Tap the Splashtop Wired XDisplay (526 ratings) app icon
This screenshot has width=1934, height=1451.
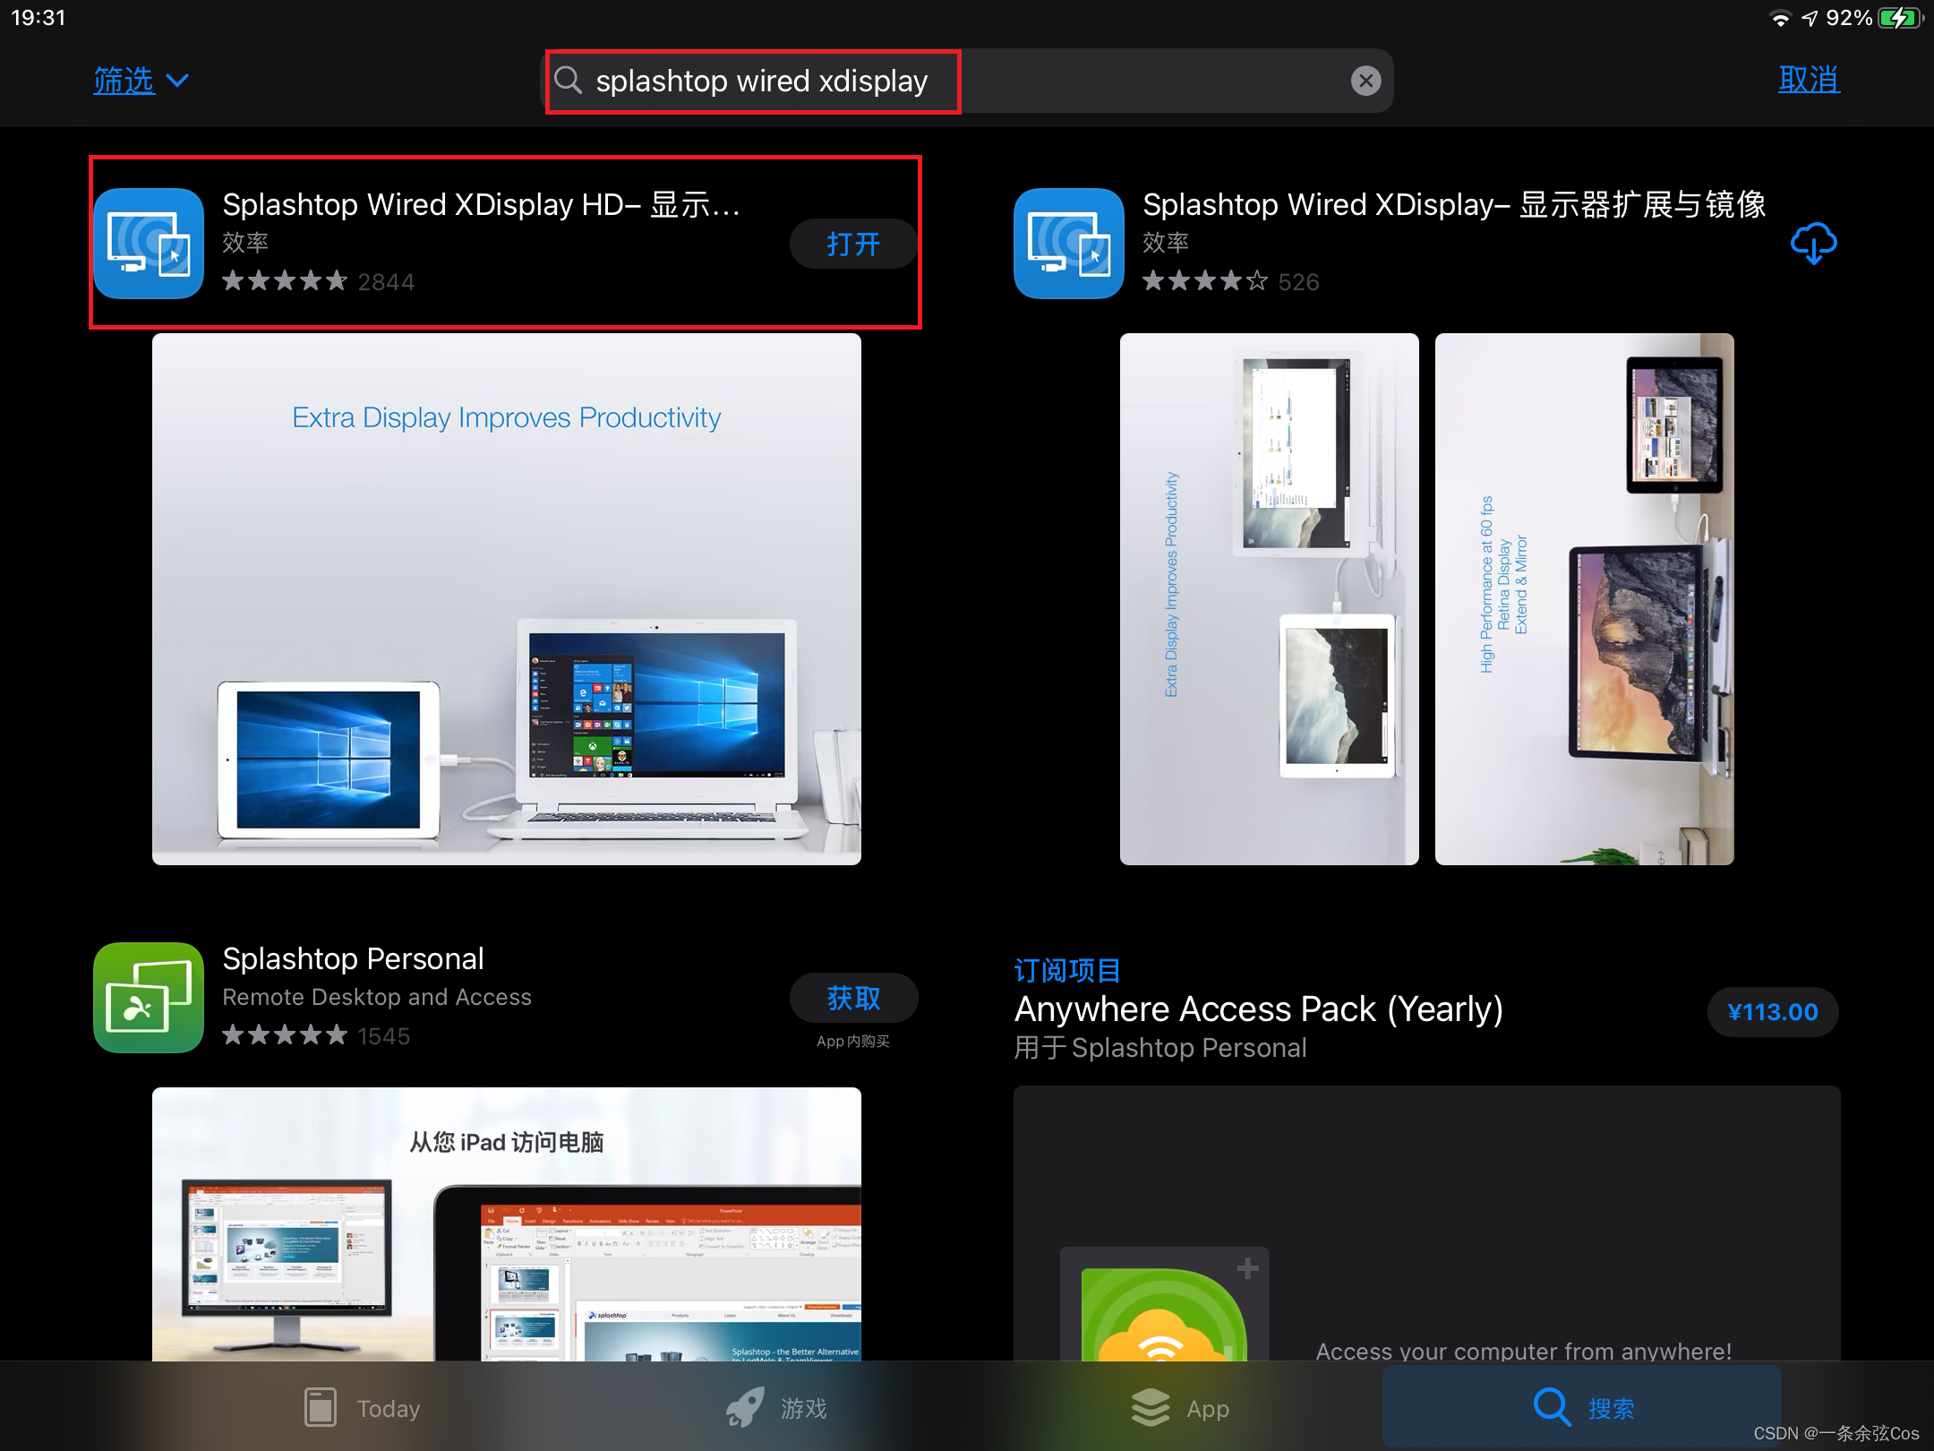[1069, 243]
